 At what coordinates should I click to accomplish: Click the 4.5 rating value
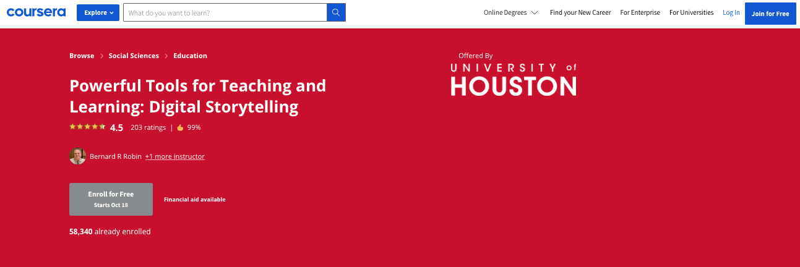point(116,128)
